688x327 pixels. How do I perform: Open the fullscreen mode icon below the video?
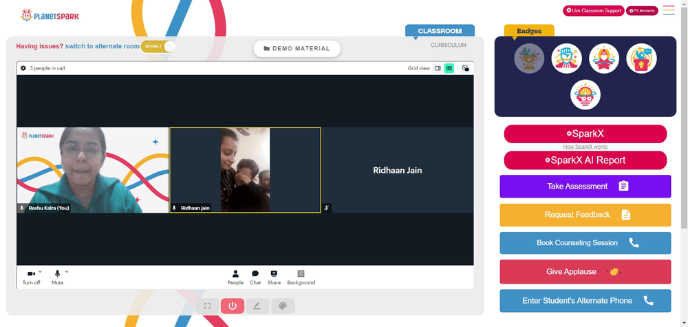tap(207, 306)
